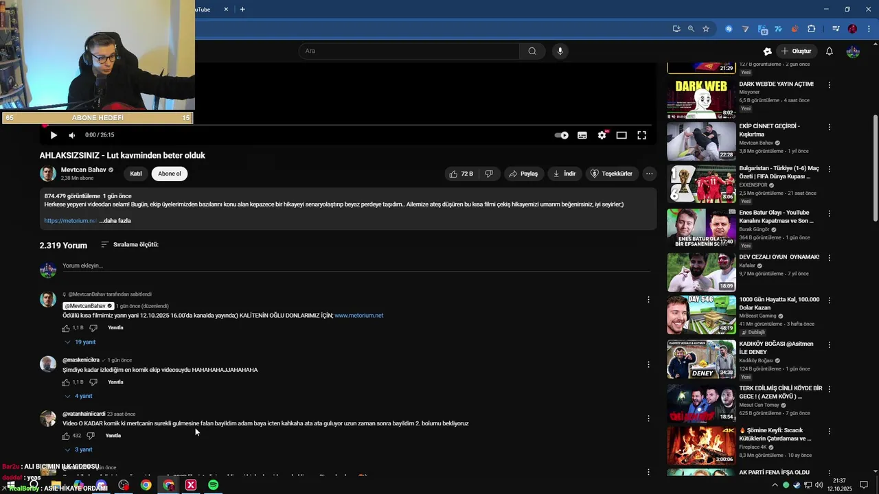The height and width of the screenshot is (494, 879).
Task: Share the video using Paylaş
Action: point(523,174)
